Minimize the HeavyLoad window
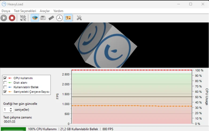209x131 pixels. click(x=179, y=4)
